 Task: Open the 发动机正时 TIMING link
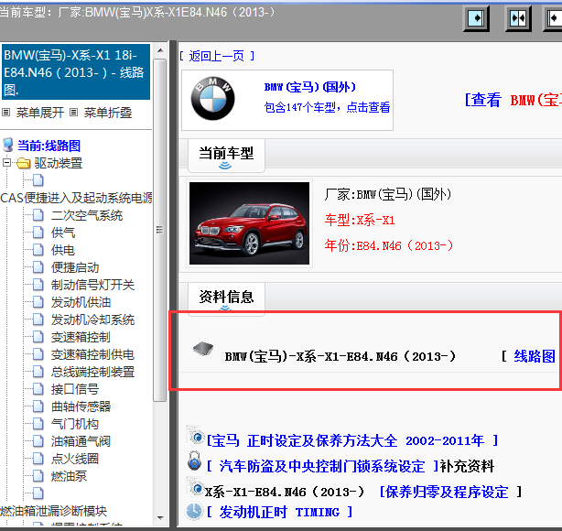[x=280, y=512]
